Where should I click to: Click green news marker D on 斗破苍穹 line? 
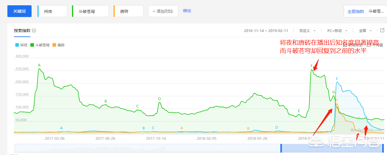pos(159,99)
